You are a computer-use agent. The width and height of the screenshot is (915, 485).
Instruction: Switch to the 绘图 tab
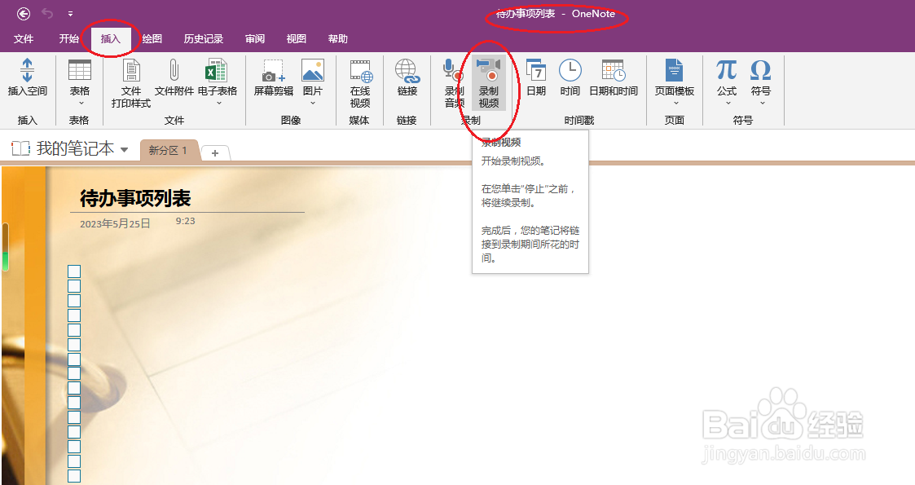click(152, 39)
